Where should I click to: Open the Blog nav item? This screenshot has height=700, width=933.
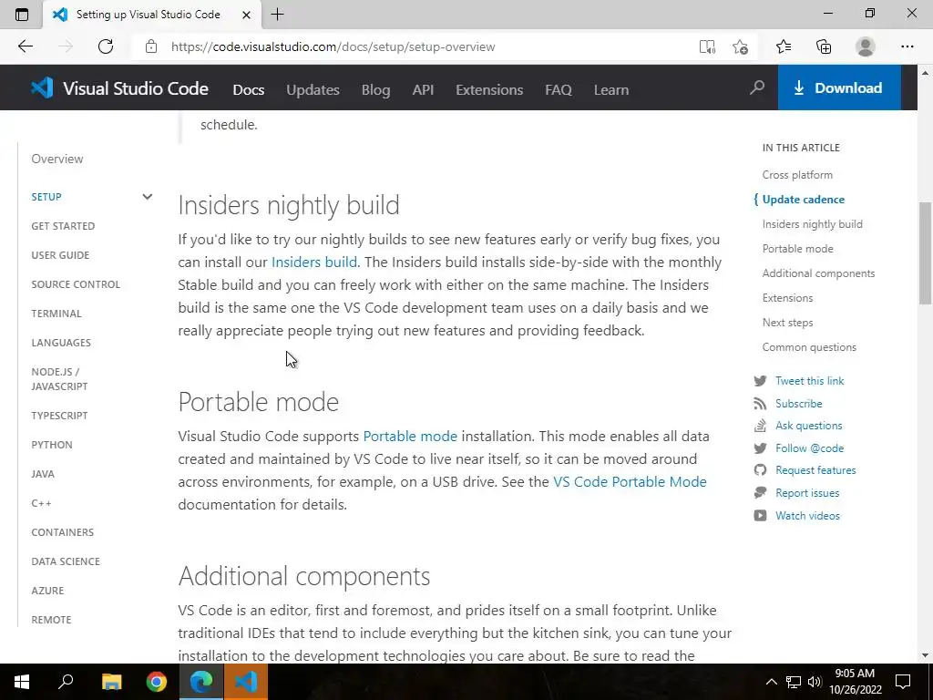375,89
